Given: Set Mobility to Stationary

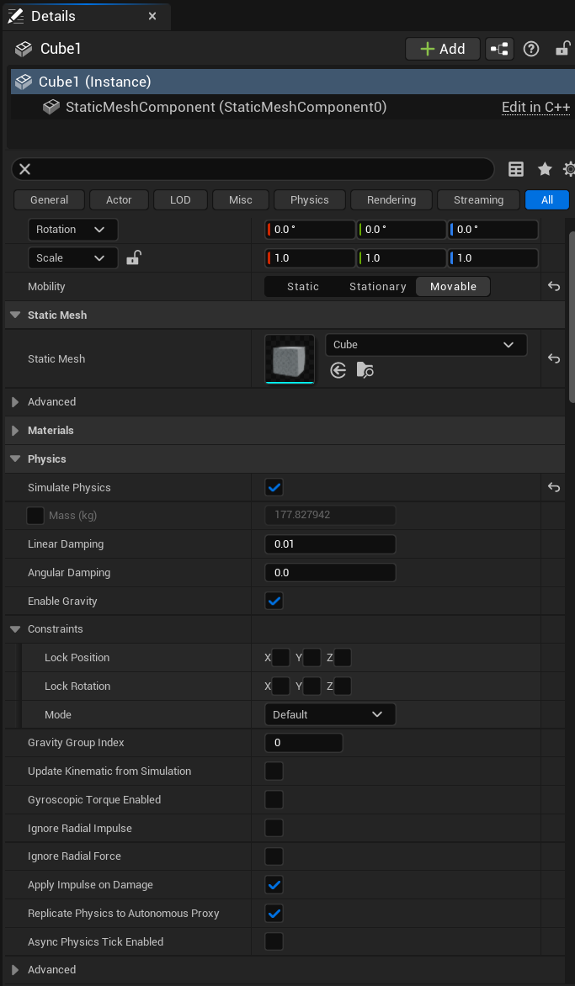Looking at the screenshot, I should point(377,287).
